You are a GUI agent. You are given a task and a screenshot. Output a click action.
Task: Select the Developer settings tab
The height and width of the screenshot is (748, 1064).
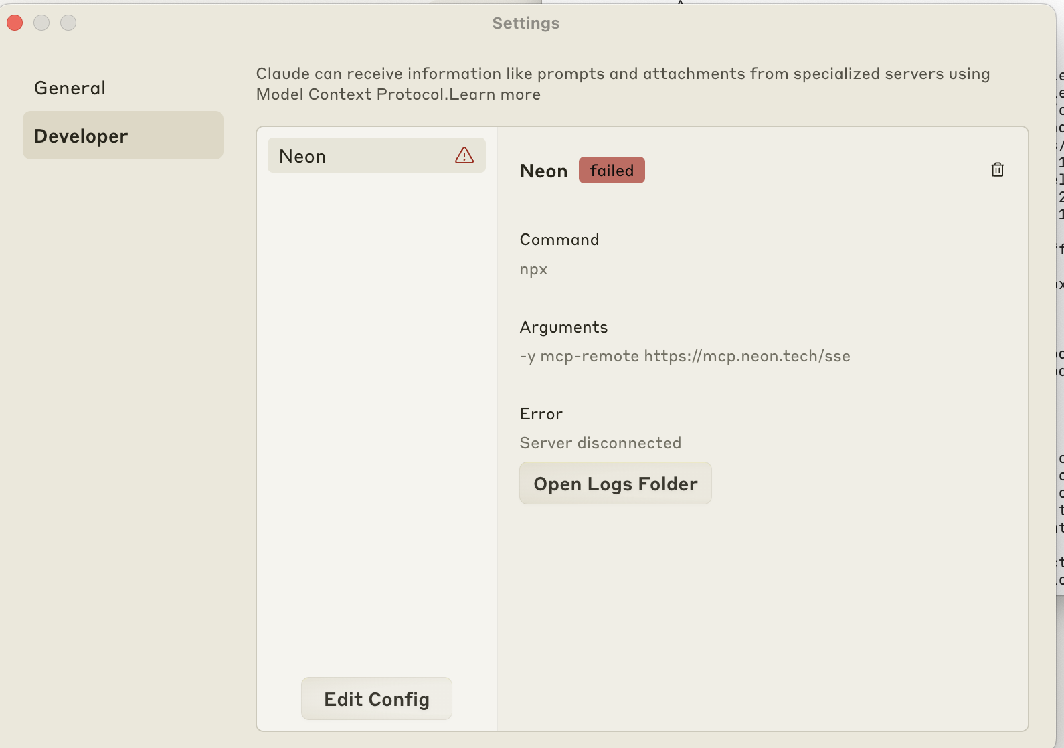[x=123, y=135]
